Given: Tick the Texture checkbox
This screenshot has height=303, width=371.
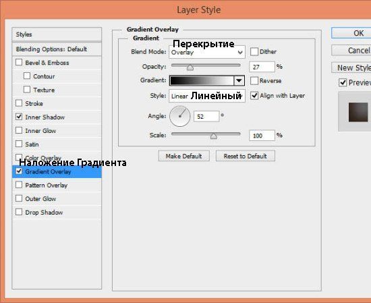Looking at the screenshot, I should pyautogui.click(x=27, y=90).
